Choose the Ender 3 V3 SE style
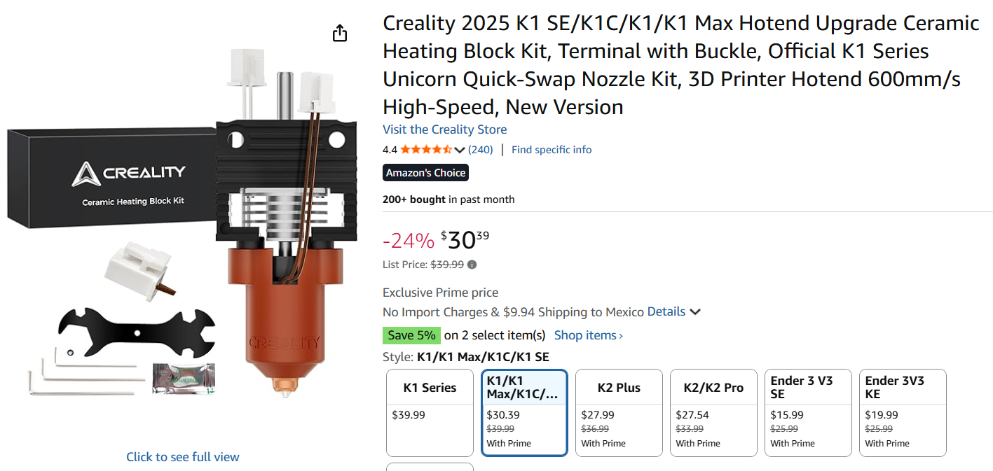 (808, 413)
